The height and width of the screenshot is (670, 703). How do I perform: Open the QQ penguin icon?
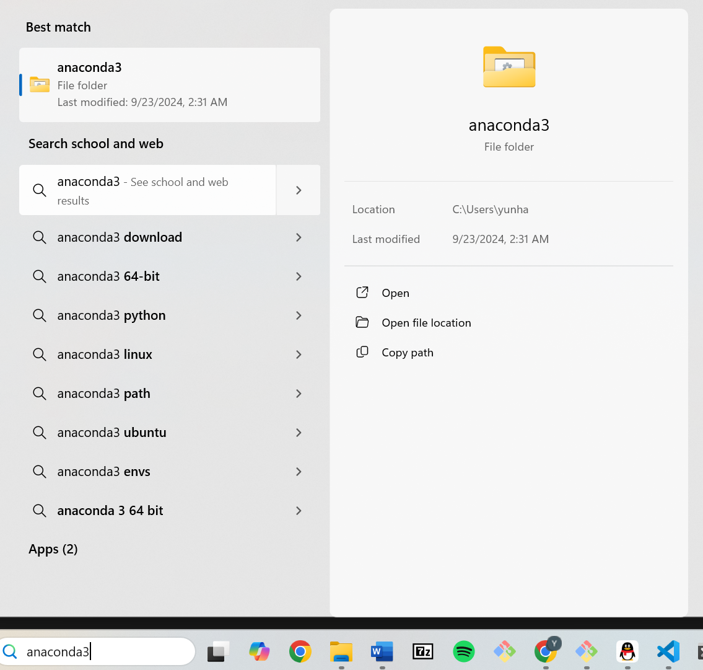(627, 651)
